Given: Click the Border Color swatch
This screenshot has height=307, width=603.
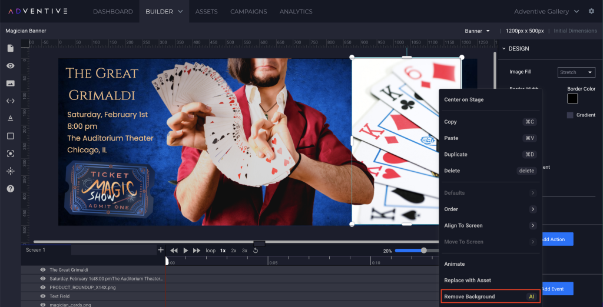Looking at the screenshot, I should (x=572, y=99).
